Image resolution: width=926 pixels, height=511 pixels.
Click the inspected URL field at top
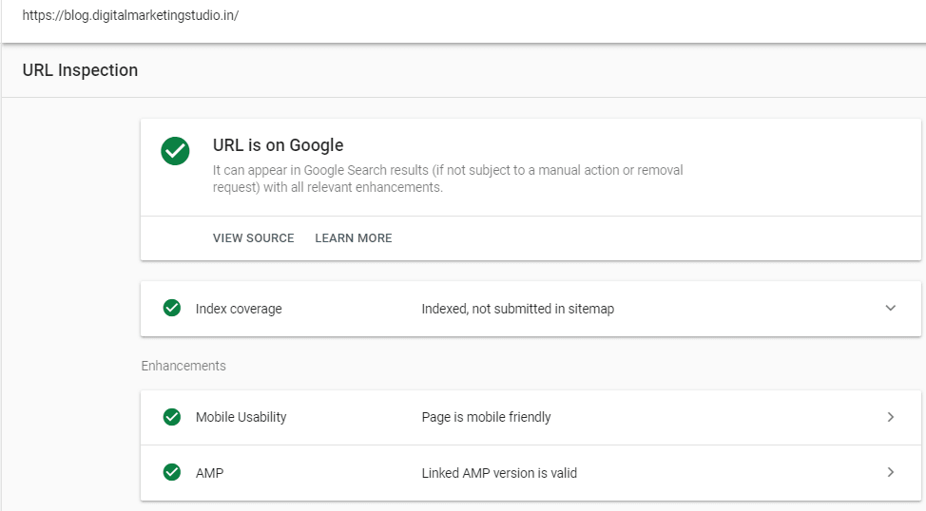(130, 16)
